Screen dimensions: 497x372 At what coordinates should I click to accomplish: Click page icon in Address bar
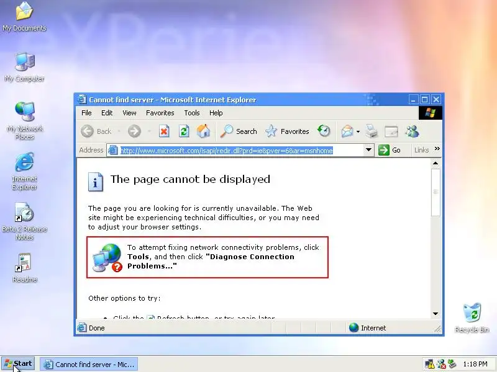(x=113, y=150)
